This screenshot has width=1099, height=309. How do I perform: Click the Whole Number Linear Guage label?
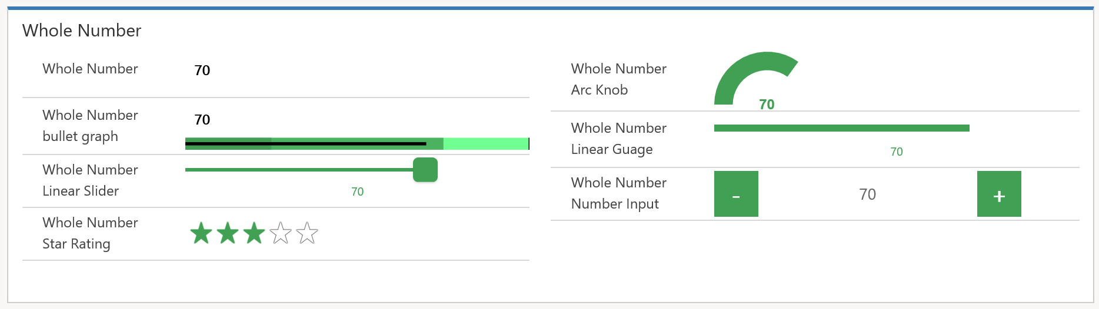[618, 139]
